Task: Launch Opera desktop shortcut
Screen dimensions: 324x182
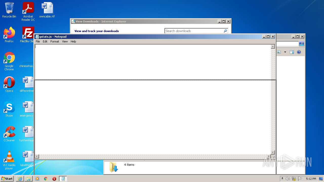Action: (x=9, y=84)
